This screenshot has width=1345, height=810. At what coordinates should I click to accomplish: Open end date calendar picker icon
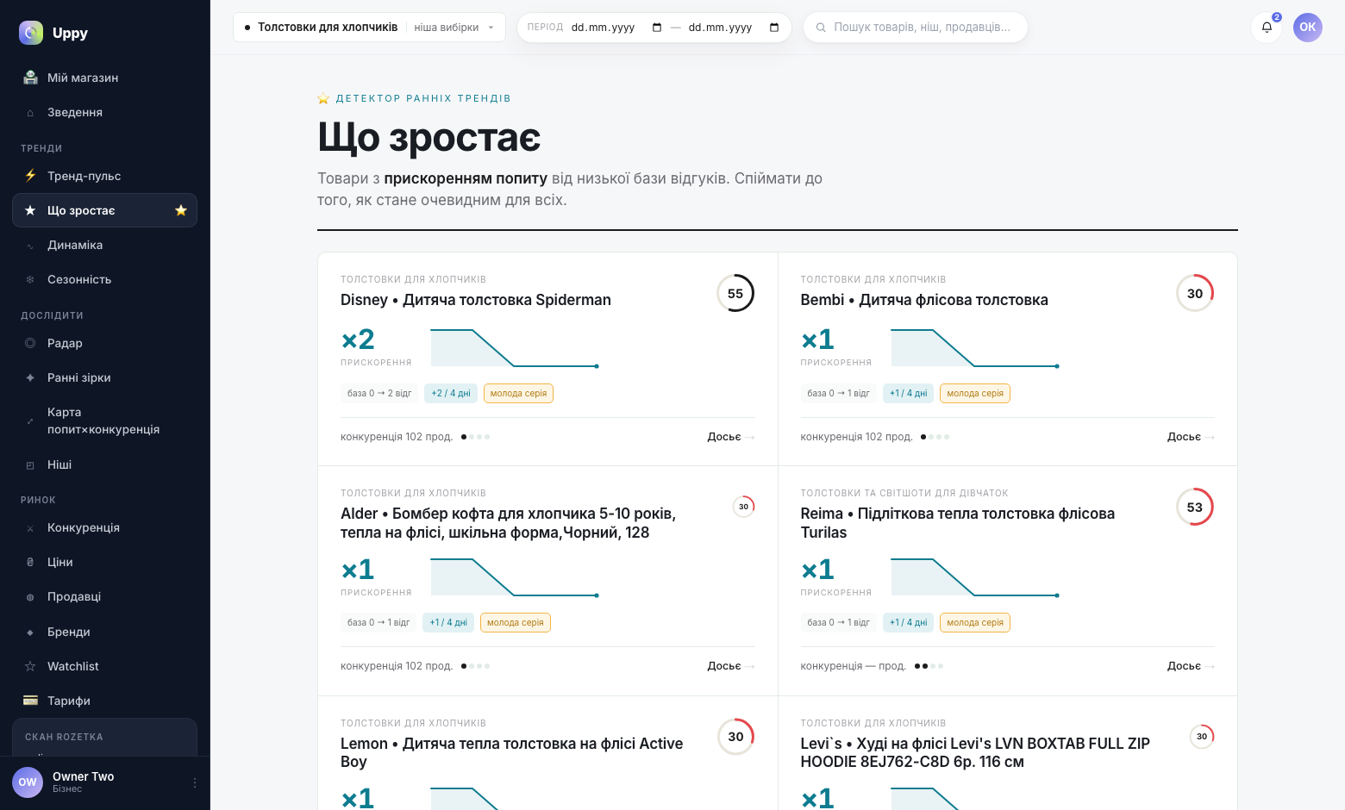click(x=774, y=28)
